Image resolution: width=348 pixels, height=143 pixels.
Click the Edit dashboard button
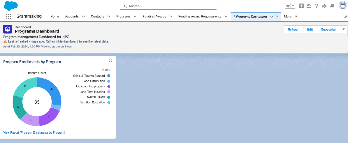click(x=310, y=30)
